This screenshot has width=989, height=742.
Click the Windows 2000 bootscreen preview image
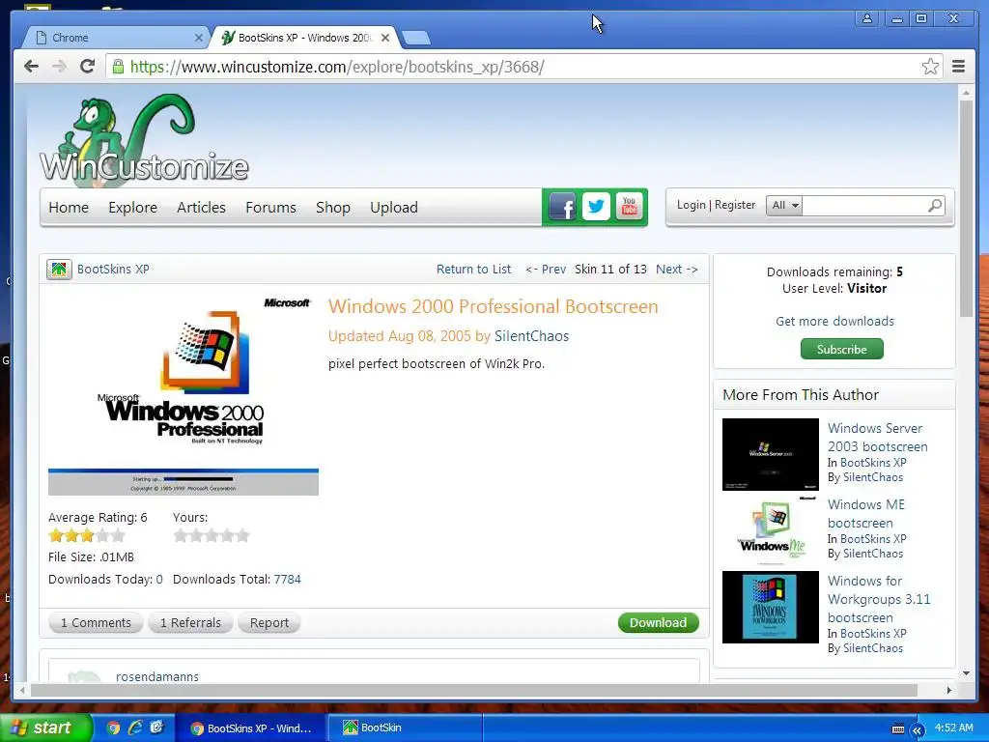point(184,395)
